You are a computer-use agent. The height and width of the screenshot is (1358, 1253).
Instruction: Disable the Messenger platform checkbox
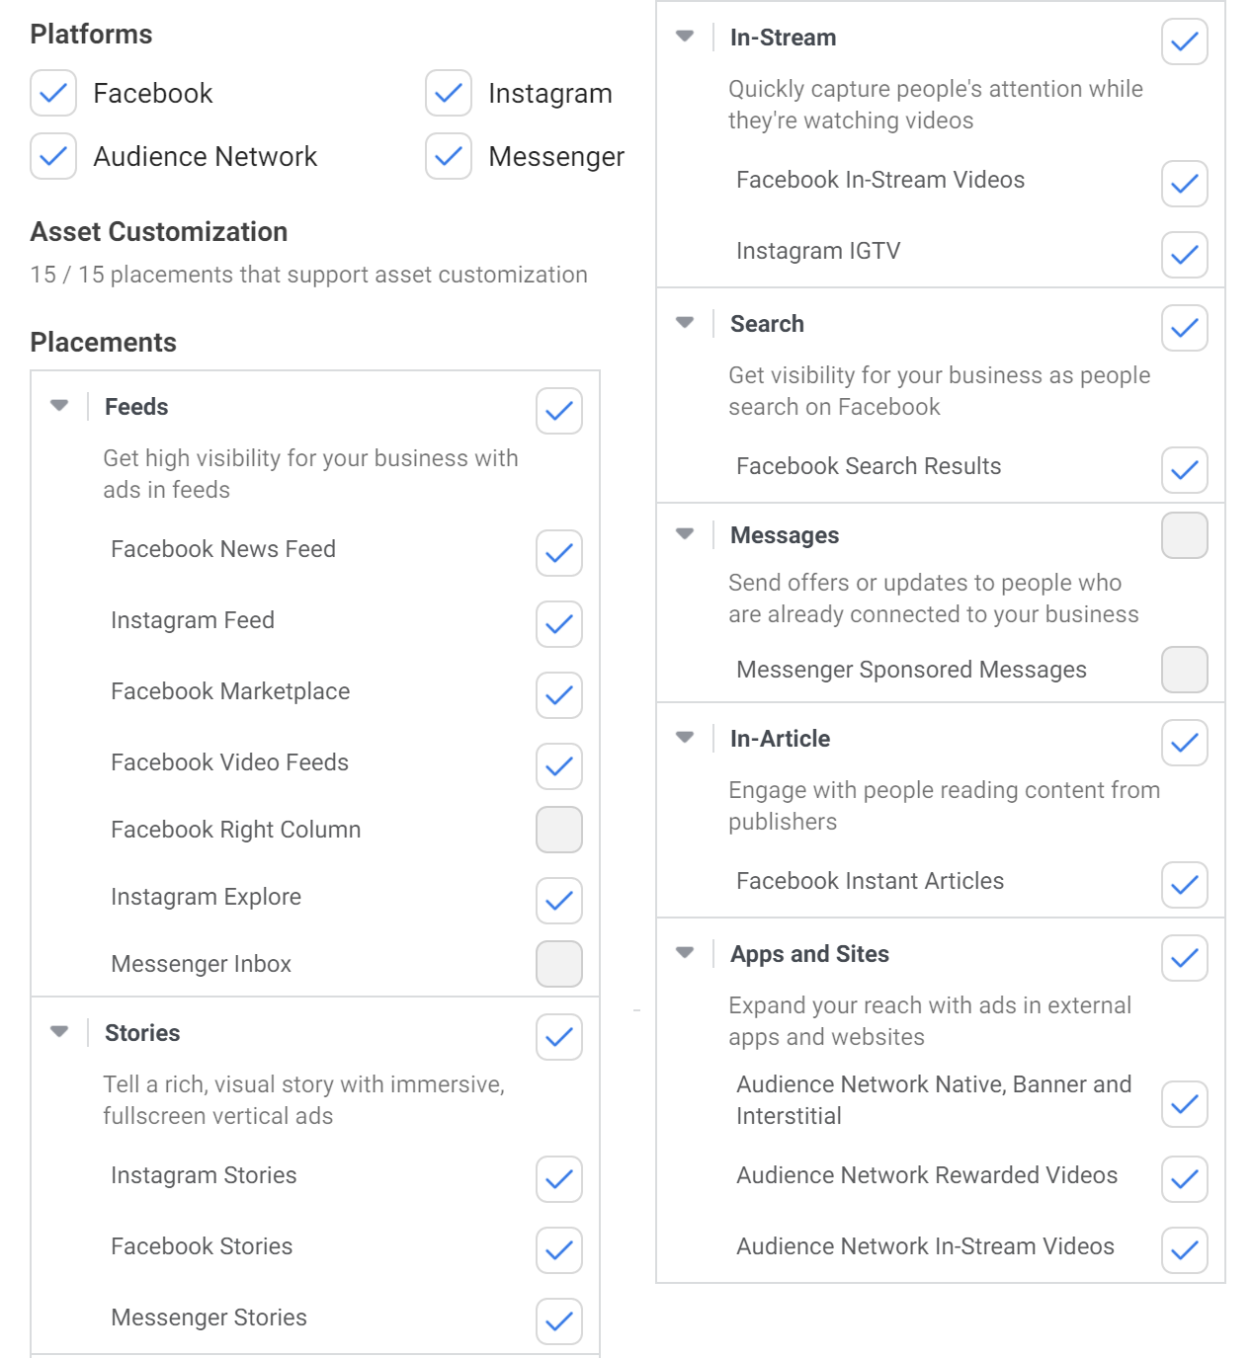449,156
